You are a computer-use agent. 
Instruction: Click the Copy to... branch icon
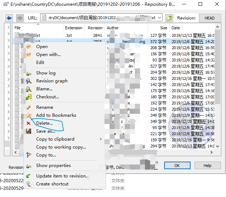pyautogui.click(x=29, y=155)
